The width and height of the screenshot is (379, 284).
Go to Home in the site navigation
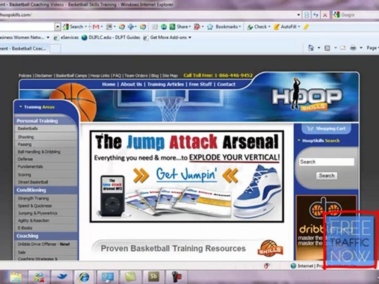(x=109, y=84)
